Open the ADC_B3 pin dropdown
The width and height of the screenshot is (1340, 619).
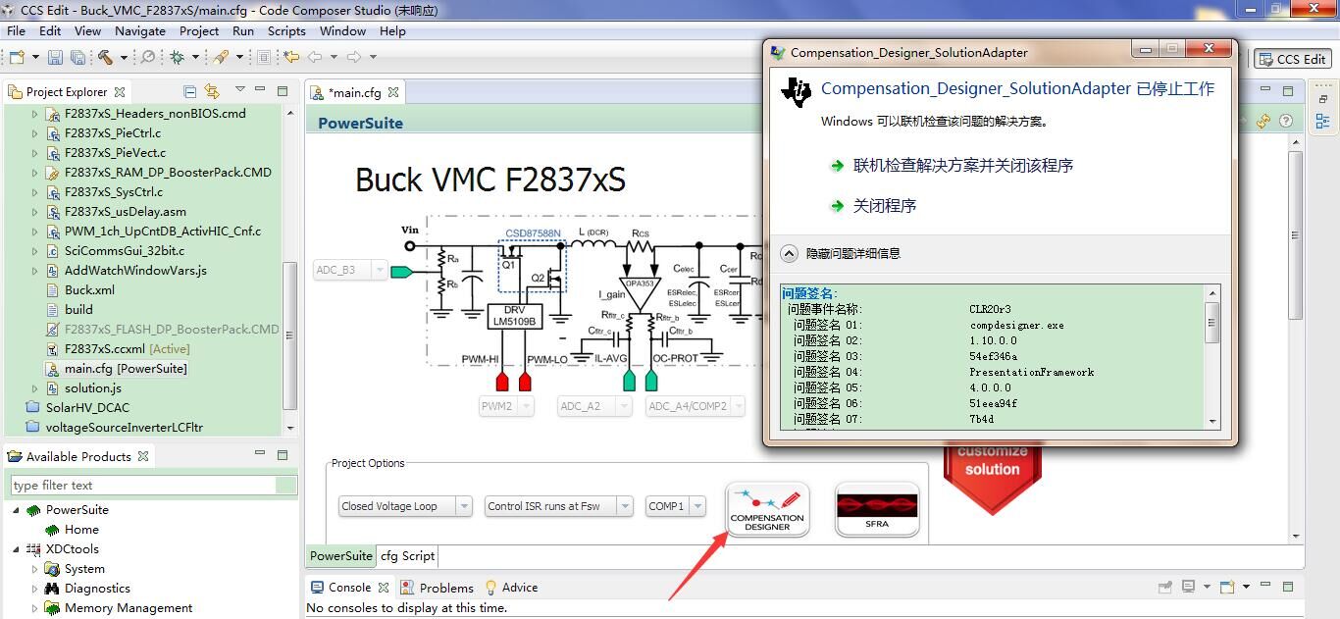tap(350, 270)
